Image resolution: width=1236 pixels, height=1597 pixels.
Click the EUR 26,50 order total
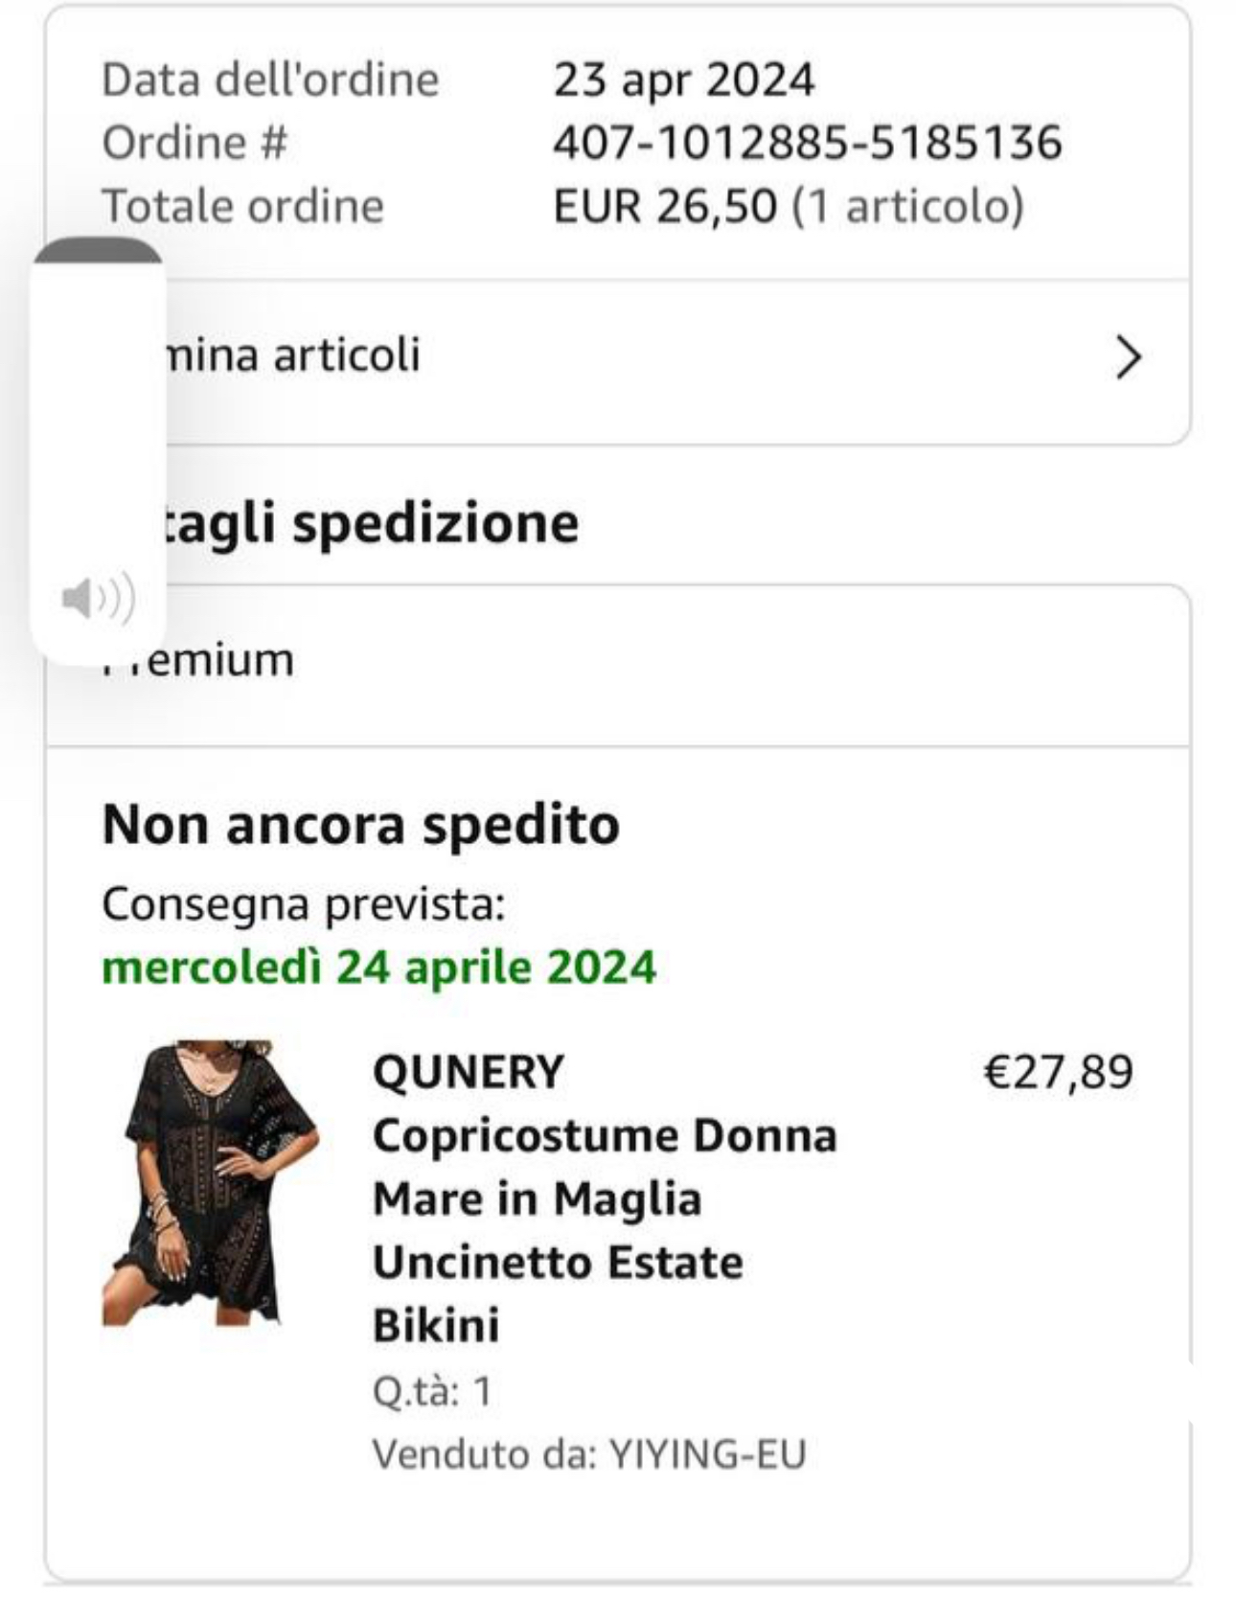[664, 206]
